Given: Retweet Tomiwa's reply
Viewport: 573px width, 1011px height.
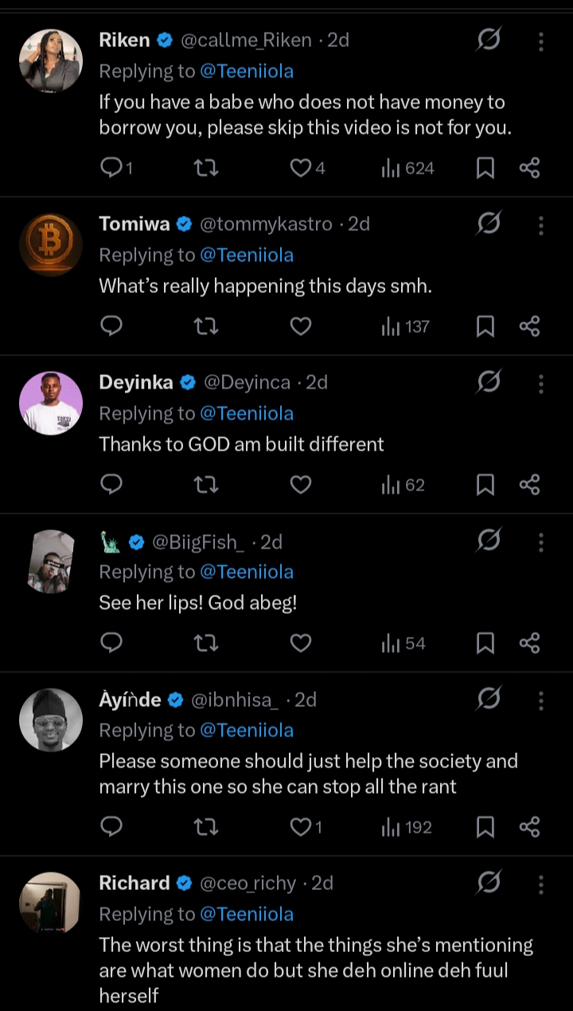Looking at the screenshot, I should point(206,326).
